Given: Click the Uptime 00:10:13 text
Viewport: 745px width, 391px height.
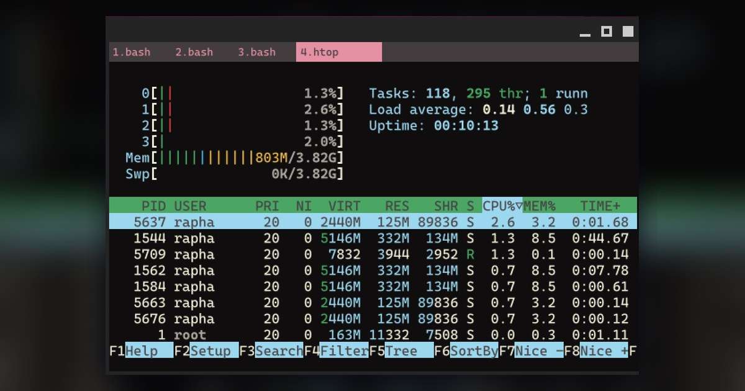Looking at the screenshot, I should click(433, 126).
